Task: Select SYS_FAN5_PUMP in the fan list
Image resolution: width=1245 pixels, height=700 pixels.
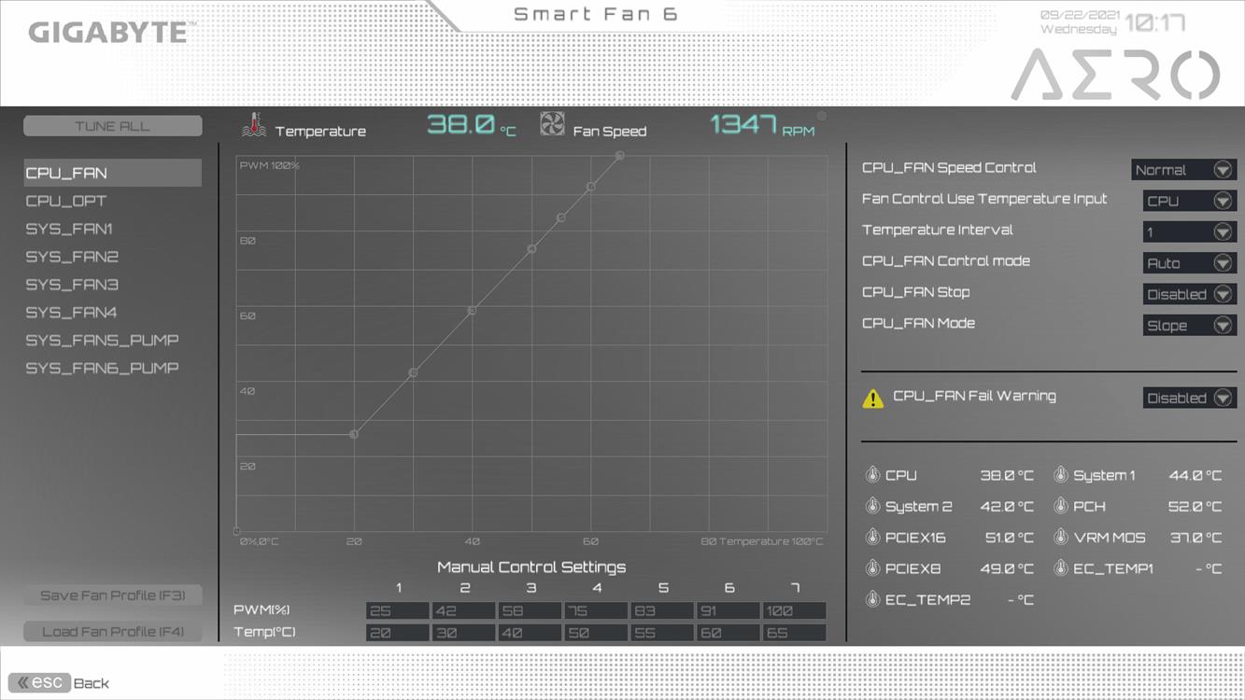Action: [x=102, y=341]
